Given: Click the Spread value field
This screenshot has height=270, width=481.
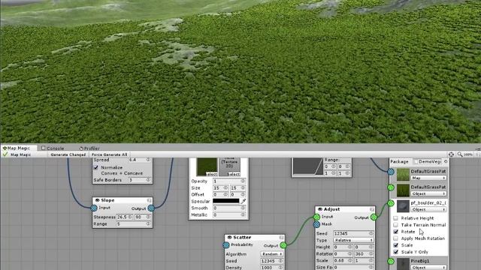Looking at the screenshot, I should (x=140, y=160).
